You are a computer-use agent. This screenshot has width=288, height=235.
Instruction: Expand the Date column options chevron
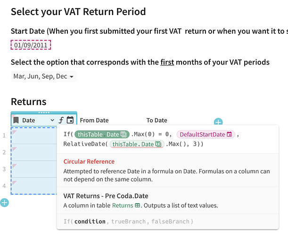click(x=52, y=121)
